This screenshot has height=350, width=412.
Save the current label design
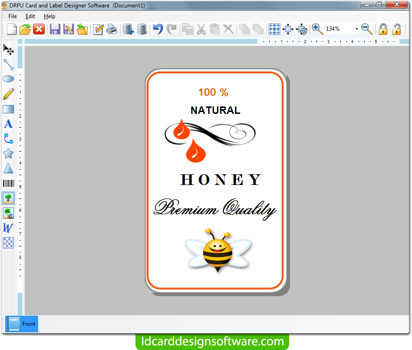point(55,29)
